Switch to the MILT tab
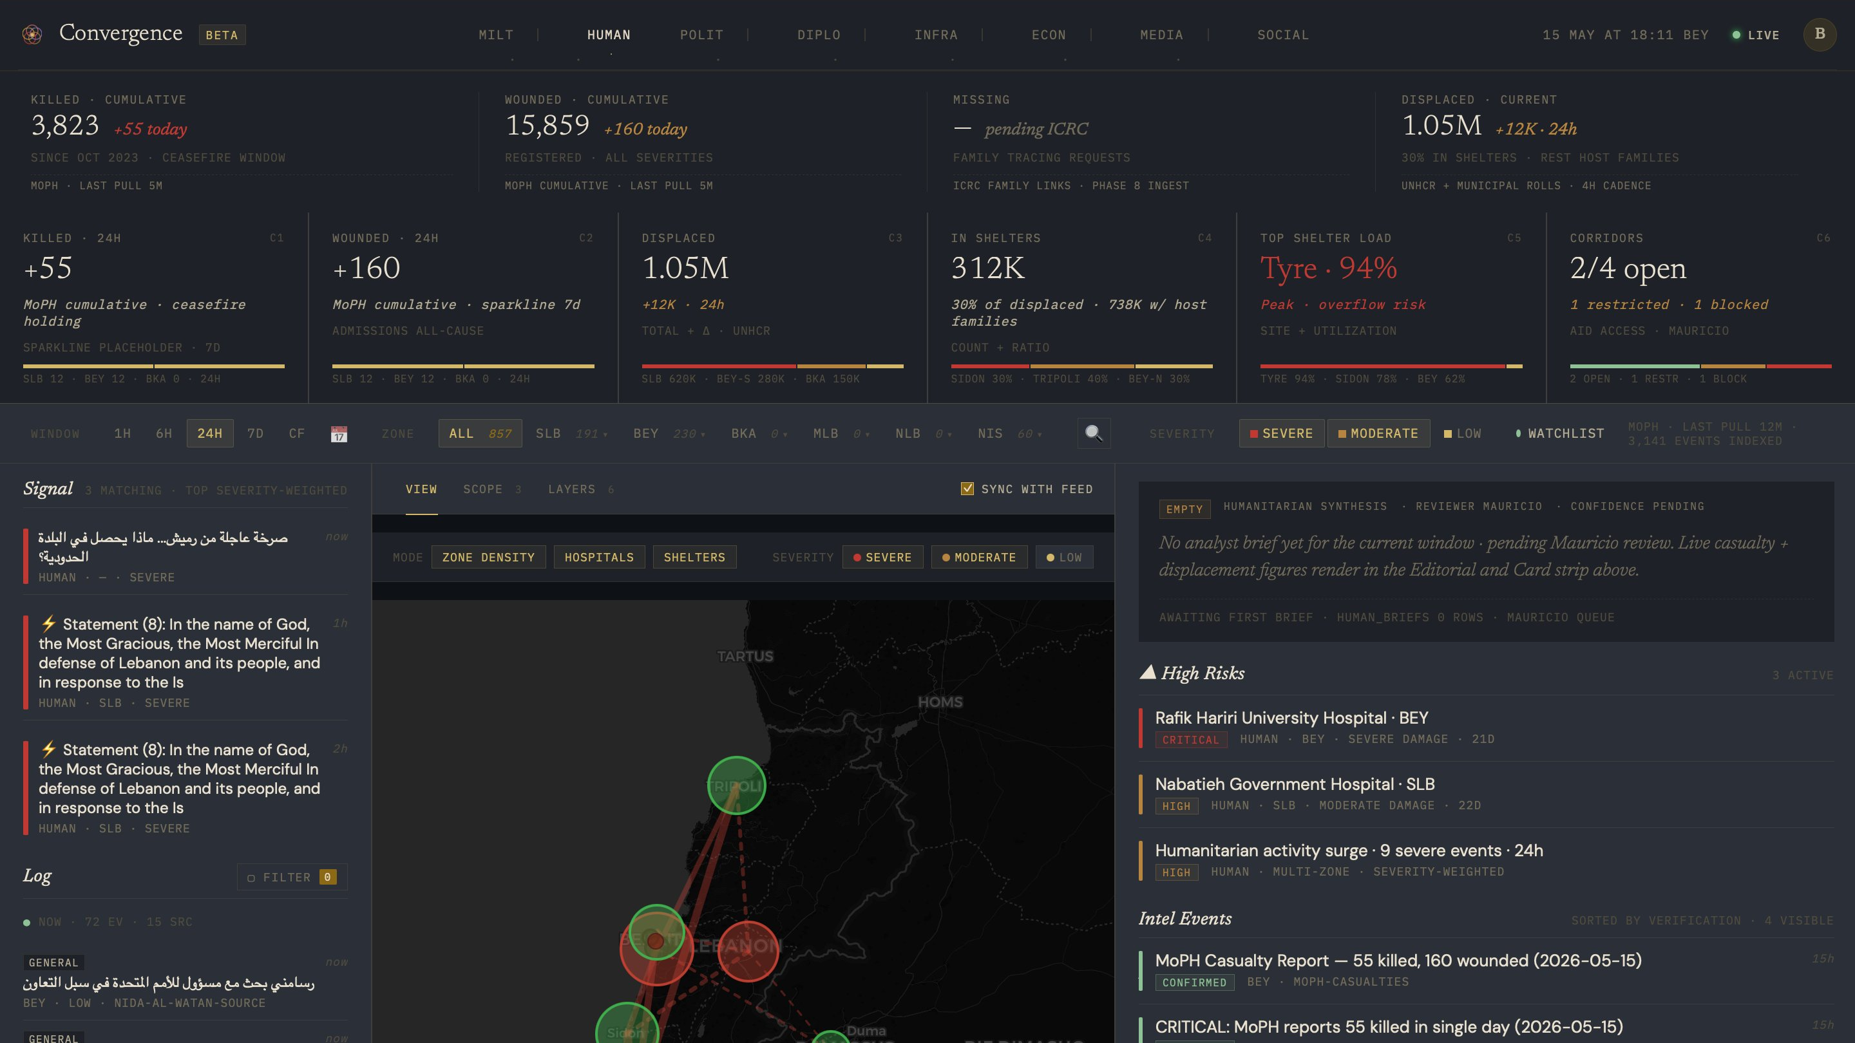 pos(496,35)
